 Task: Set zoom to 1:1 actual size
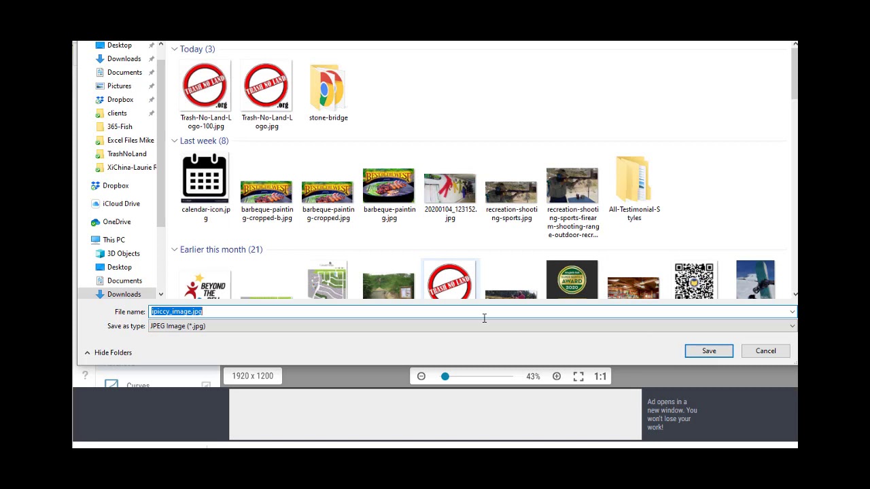pyautogui.click(x=600, y=376)
